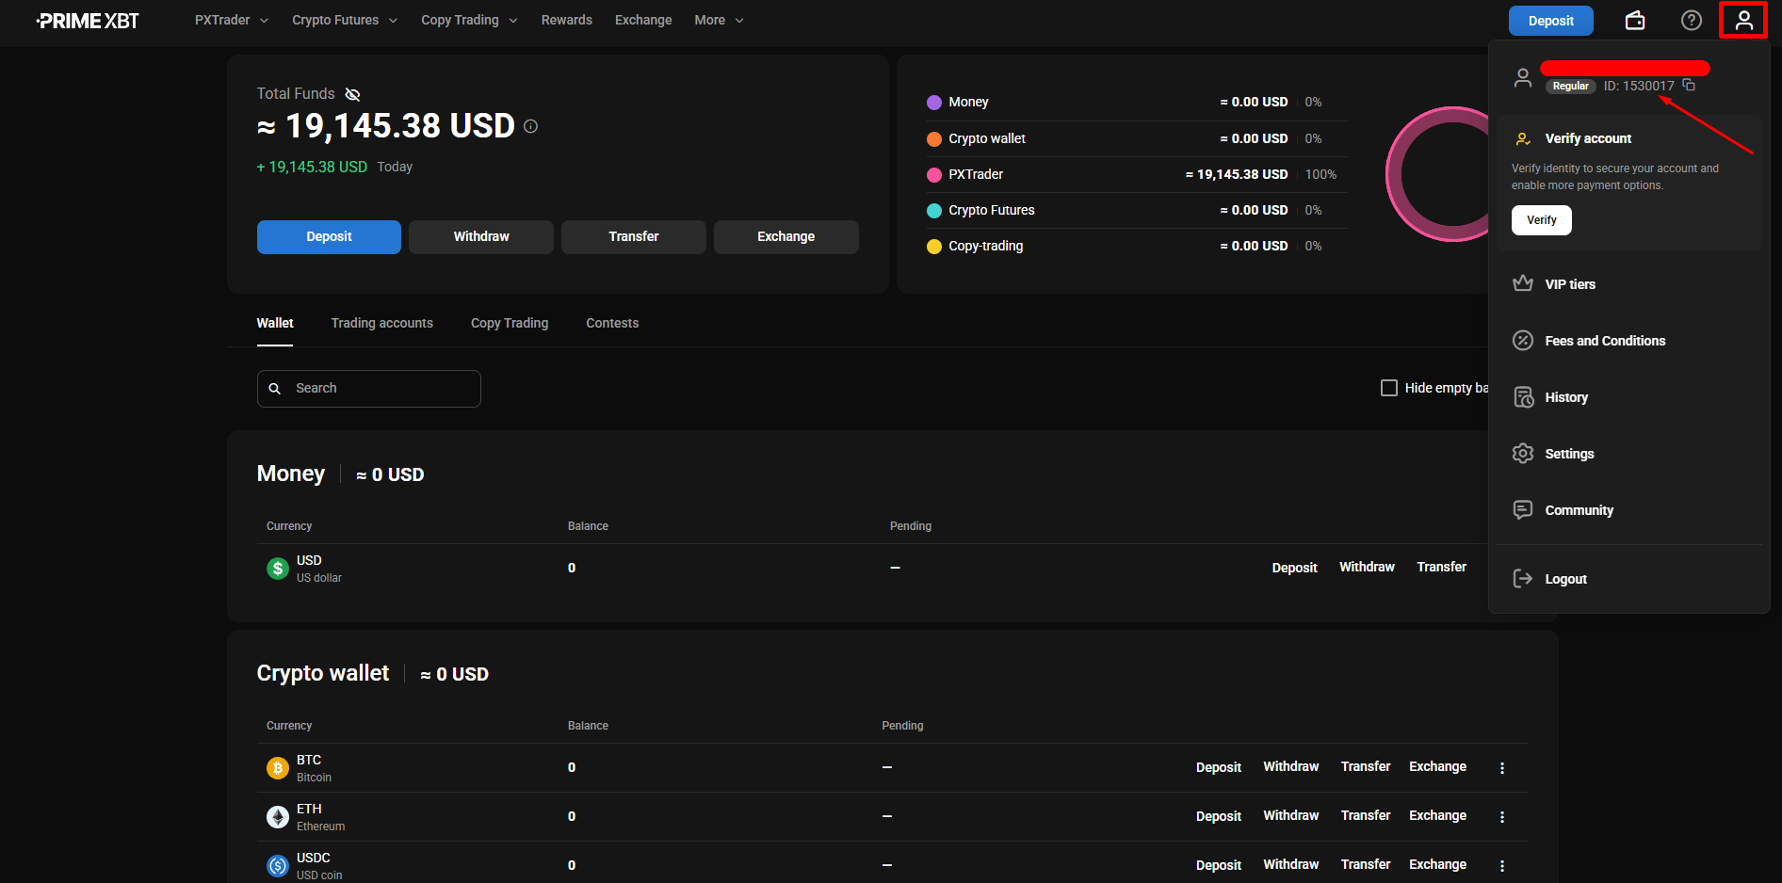
Task: Click the USDC coin icon
Action: tap(278, 866)
